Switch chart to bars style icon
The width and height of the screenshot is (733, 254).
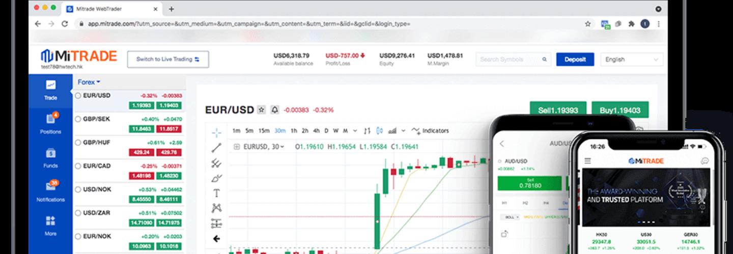pyautogui.click(x=367, y=131)
